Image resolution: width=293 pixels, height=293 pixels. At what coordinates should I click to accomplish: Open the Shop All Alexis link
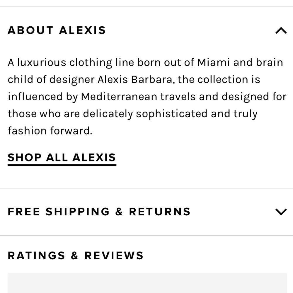pyautogui.click(x=62, y=159)
